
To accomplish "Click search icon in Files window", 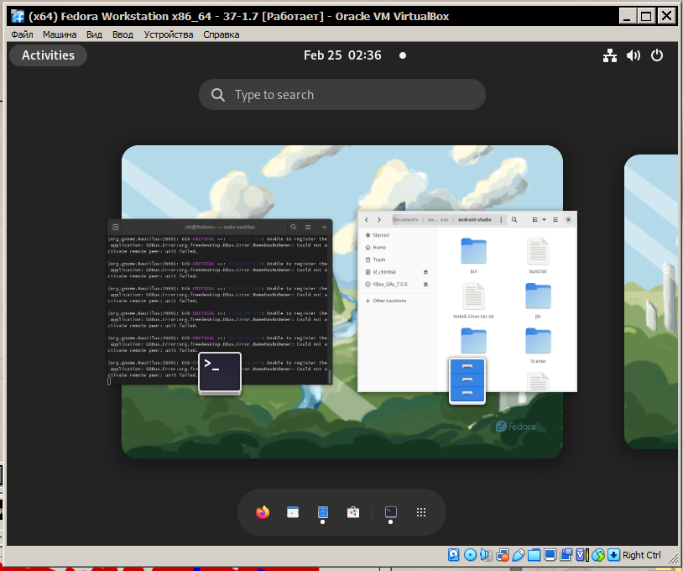I will point(514,220).
